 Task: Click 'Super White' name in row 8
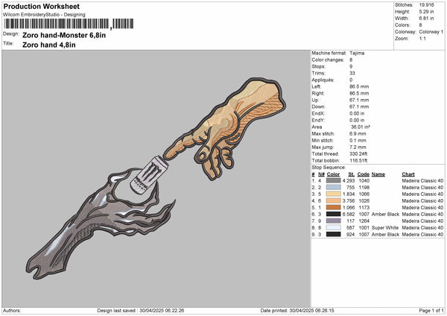click(385, 228)
